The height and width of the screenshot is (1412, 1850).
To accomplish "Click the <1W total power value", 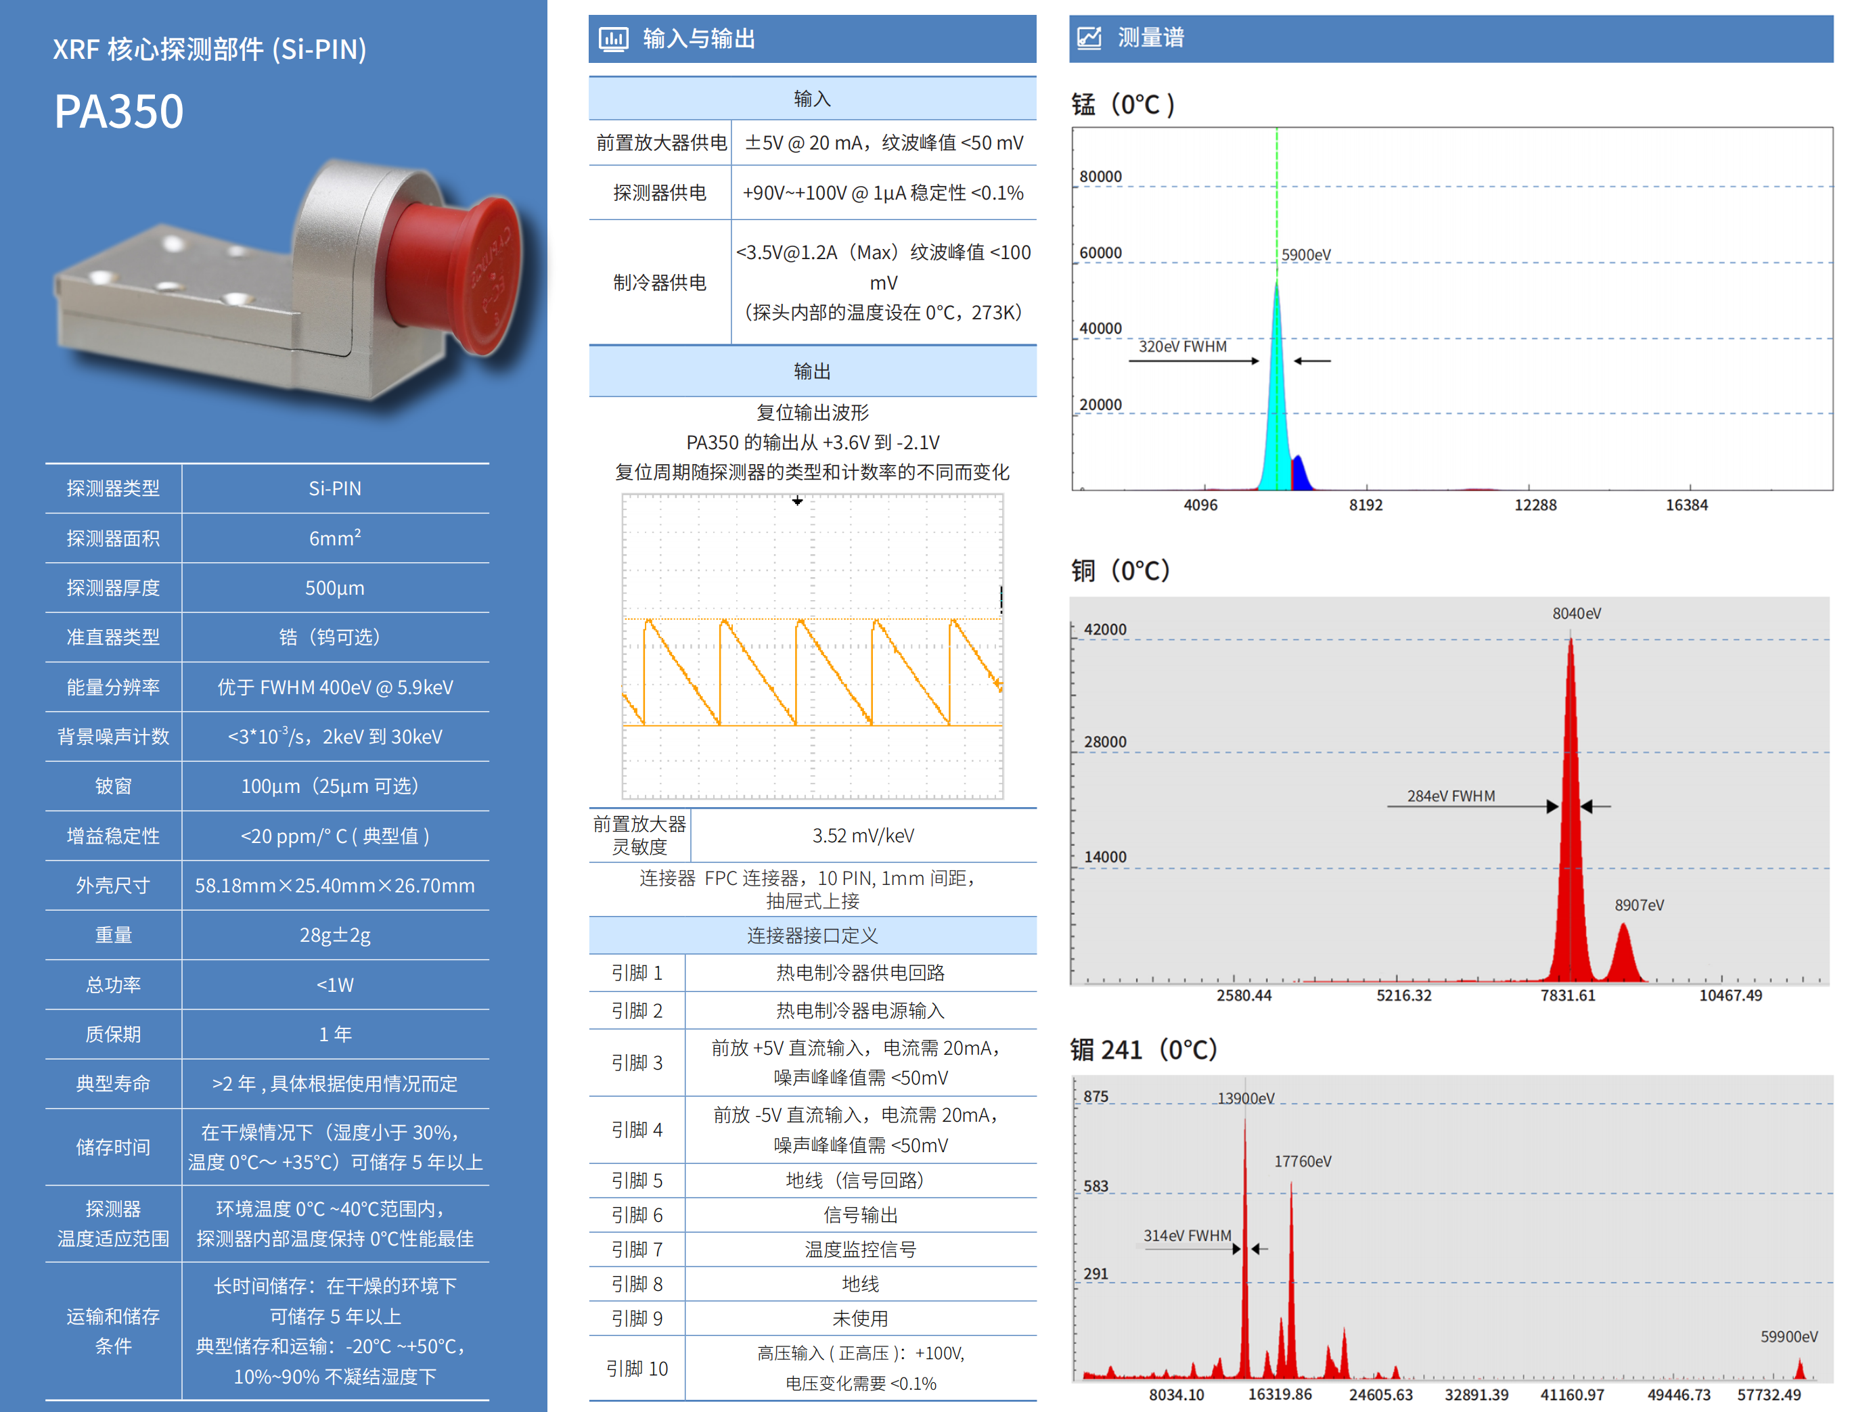I will pyautogui.click(x=334, y=984).
